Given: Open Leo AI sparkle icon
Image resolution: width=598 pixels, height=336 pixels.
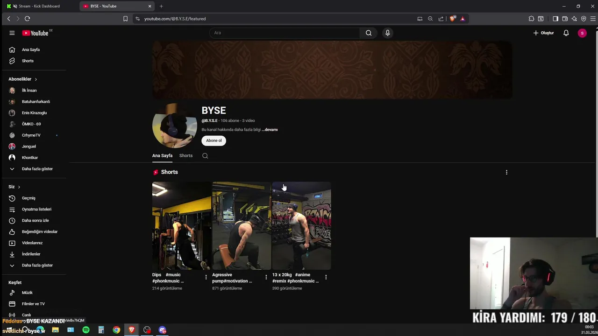Looking at the screenshot, I should pyautogui.click(x=574, y=19).
